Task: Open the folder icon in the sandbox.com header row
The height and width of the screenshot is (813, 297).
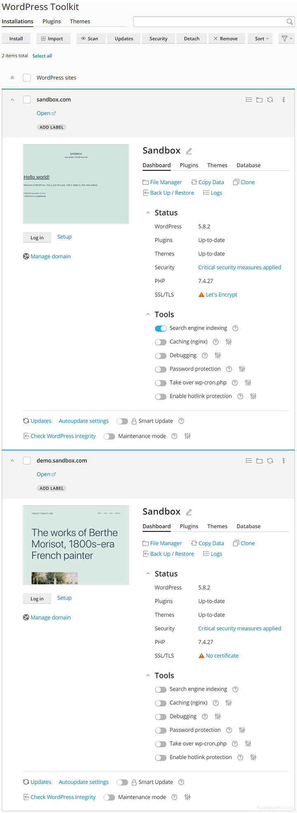Action: (259, 100)
